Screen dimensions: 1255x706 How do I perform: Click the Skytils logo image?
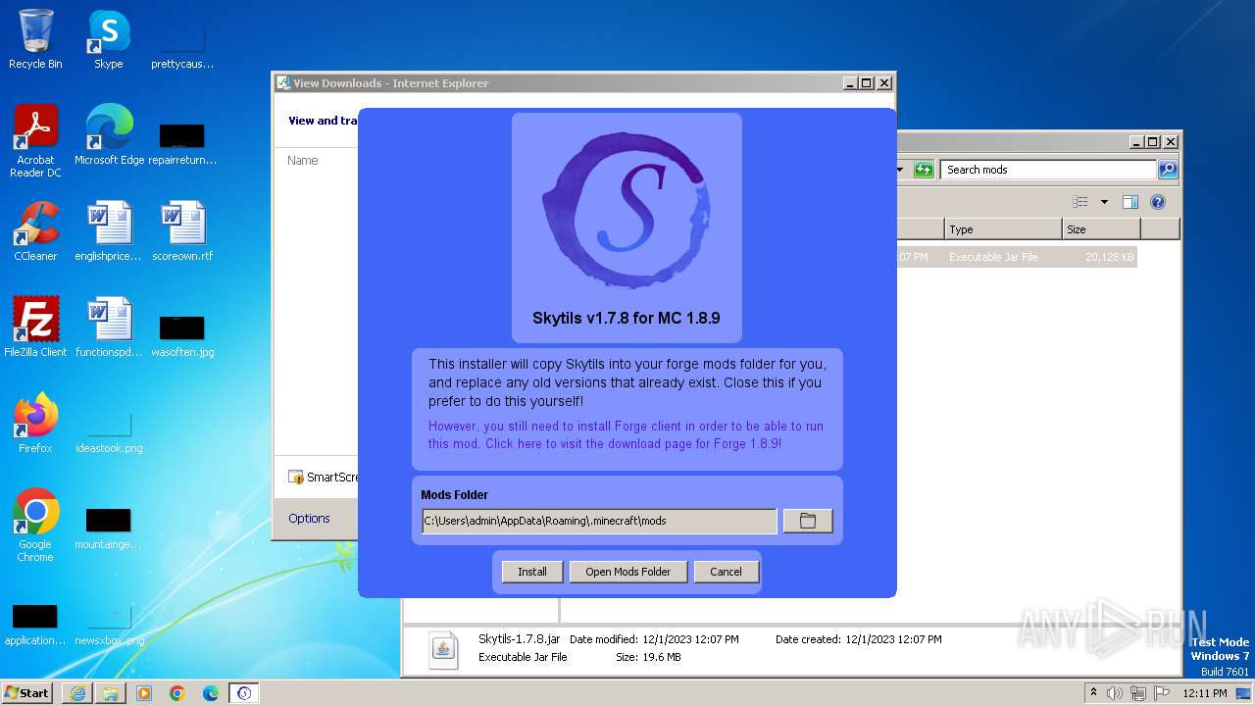click(627, 210)
